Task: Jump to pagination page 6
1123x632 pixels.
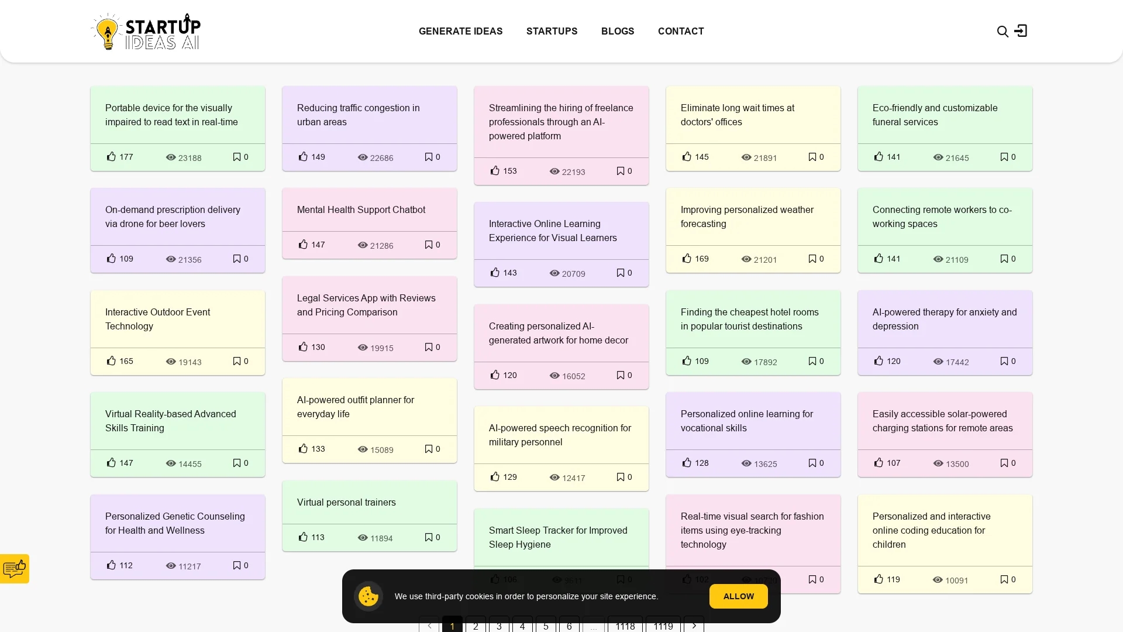Action: [569, 625]
